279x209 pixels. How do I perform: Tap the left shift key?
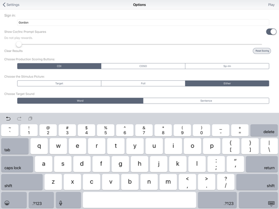click(x=22, y=182)
